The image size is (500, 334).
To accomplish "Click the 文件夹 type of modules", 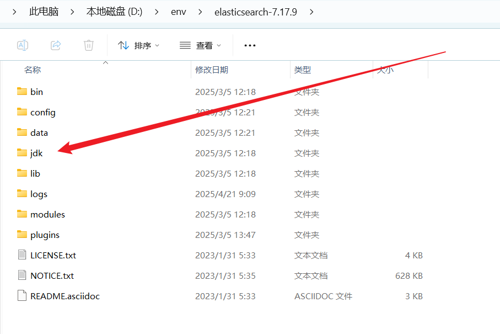I will tap(307, 215).
